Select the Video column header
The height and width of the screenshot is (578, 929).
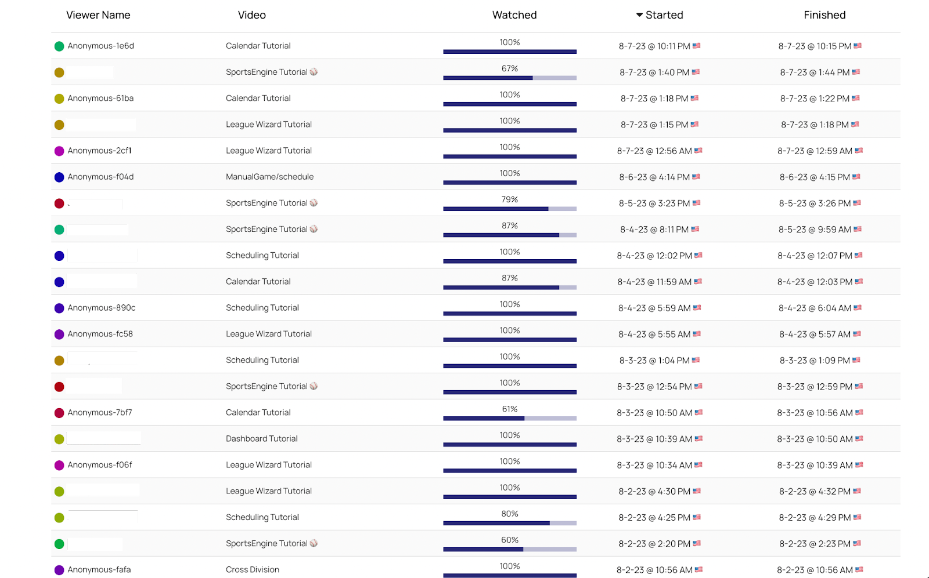251,15
